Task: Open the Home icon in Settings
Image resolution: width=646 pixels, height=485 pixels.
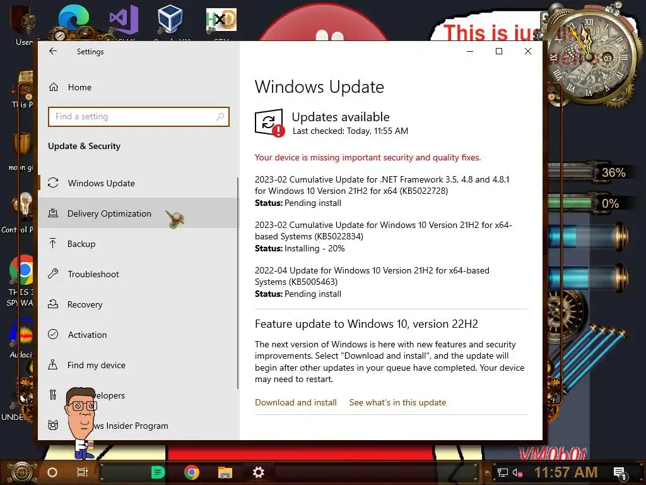Action: pos(54,87)
